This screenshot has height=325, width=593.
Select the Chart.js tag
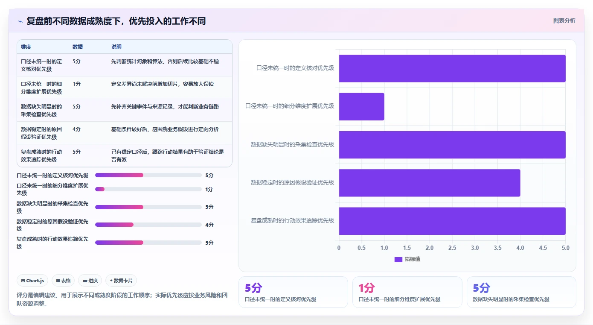point(33,281)
